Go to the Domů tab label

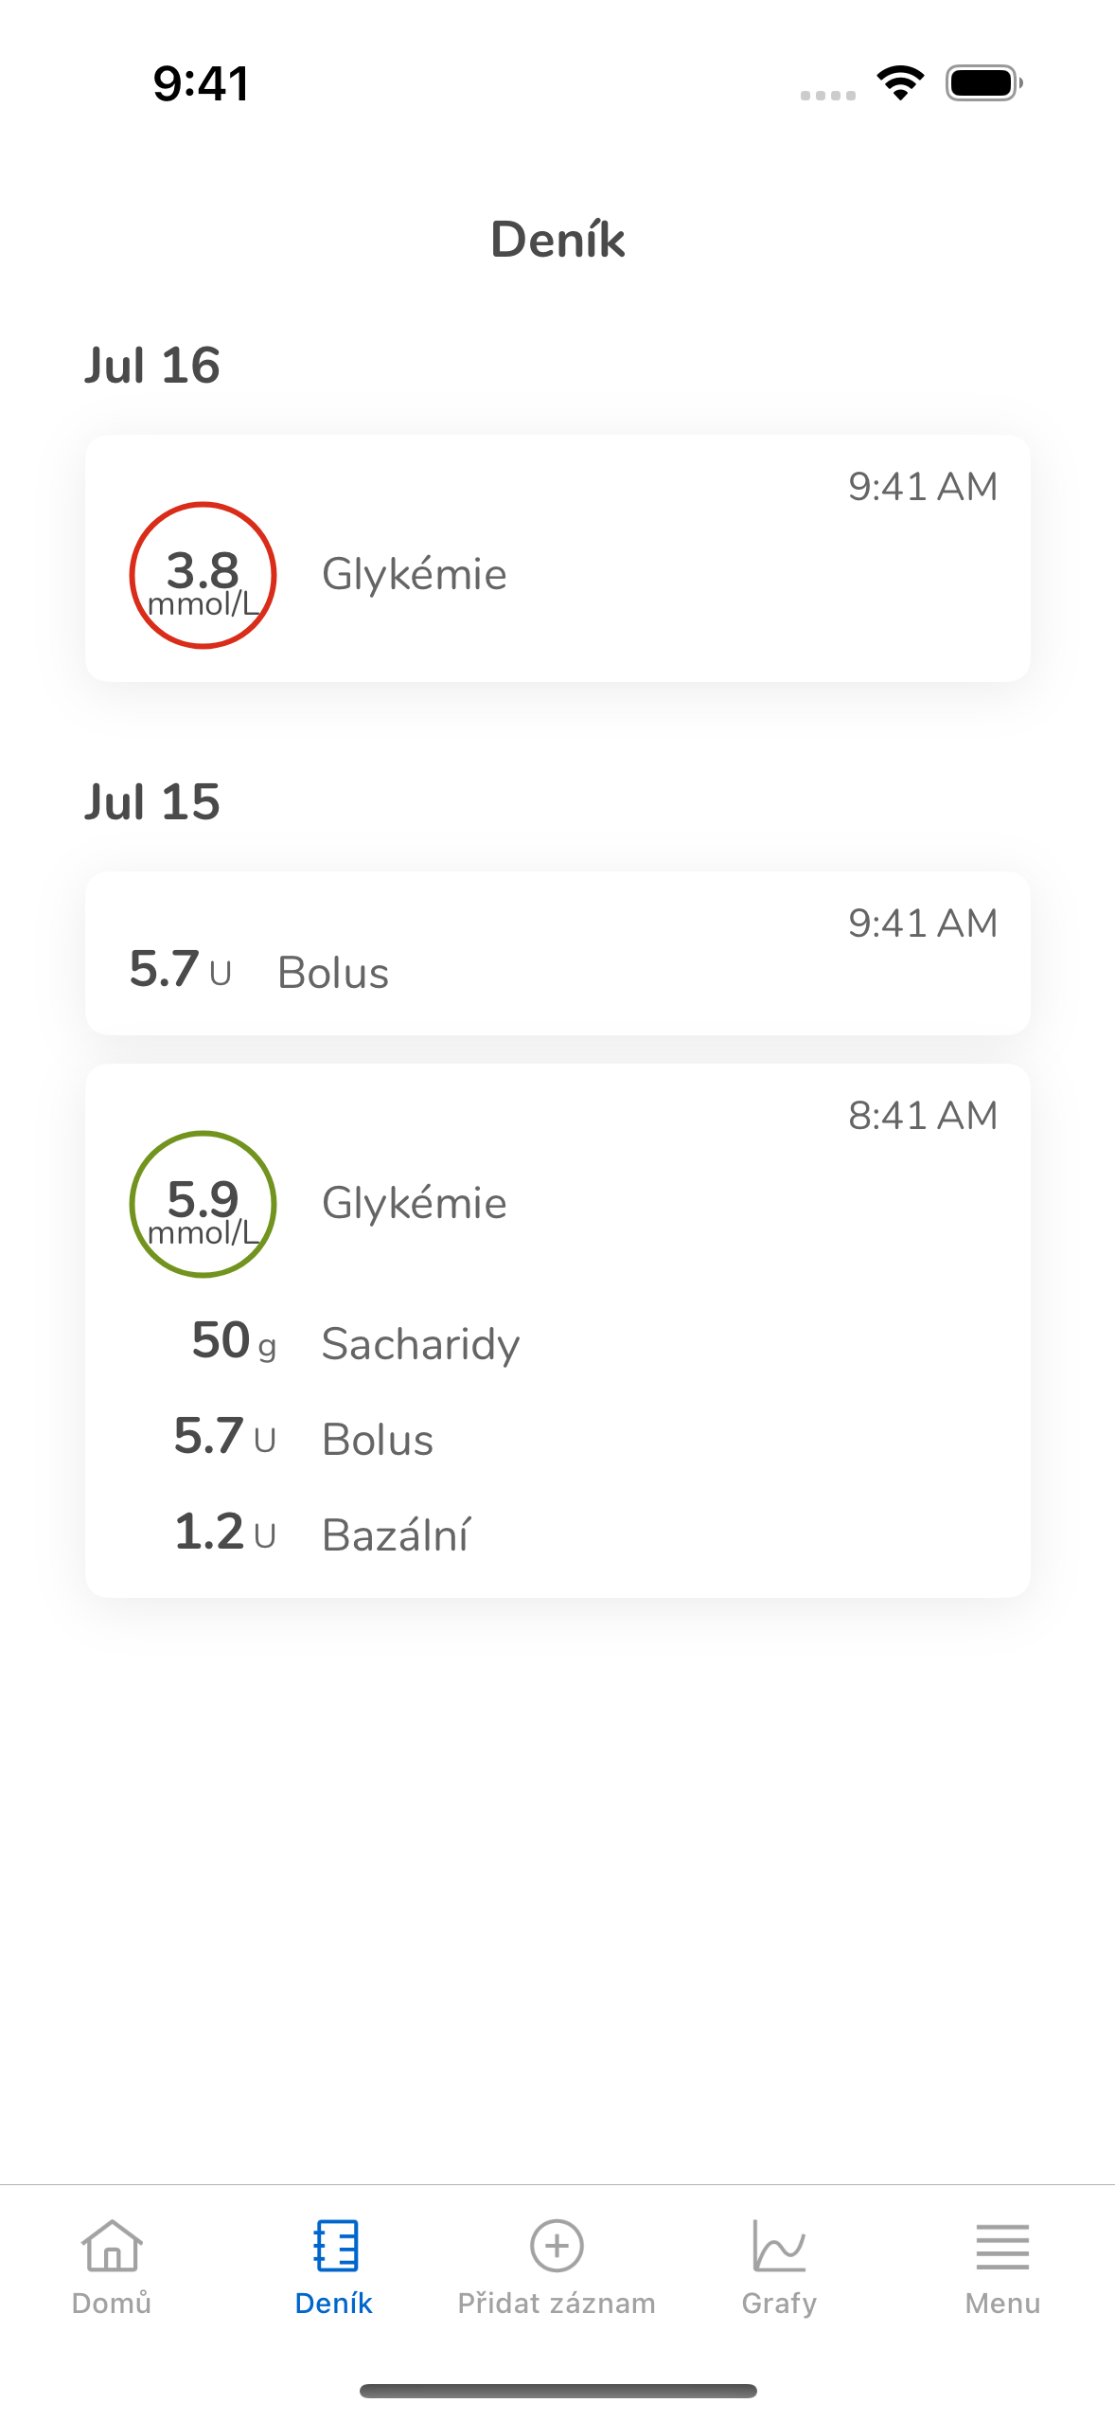coord(112,2303)
